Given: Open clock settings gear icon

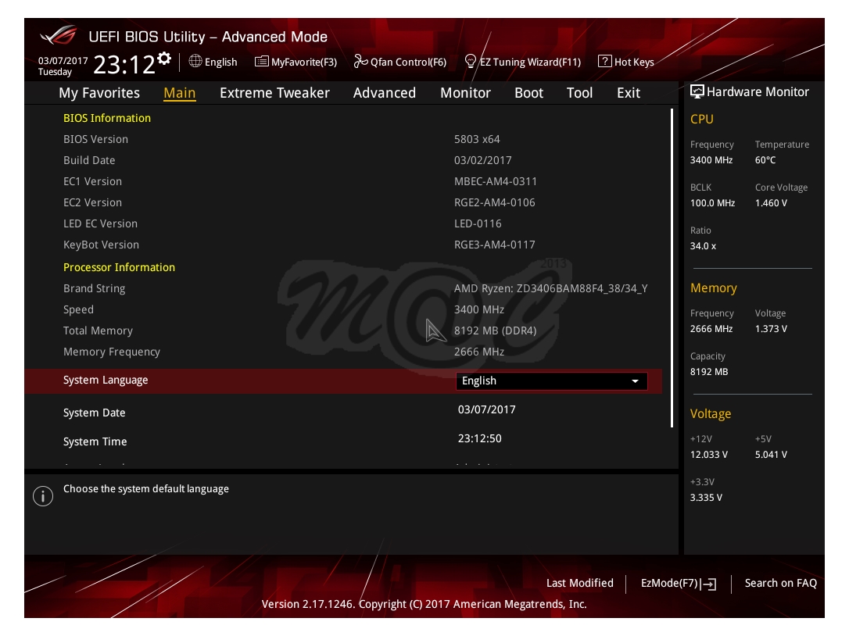Looking at the screenshot, I should (165, 58).
